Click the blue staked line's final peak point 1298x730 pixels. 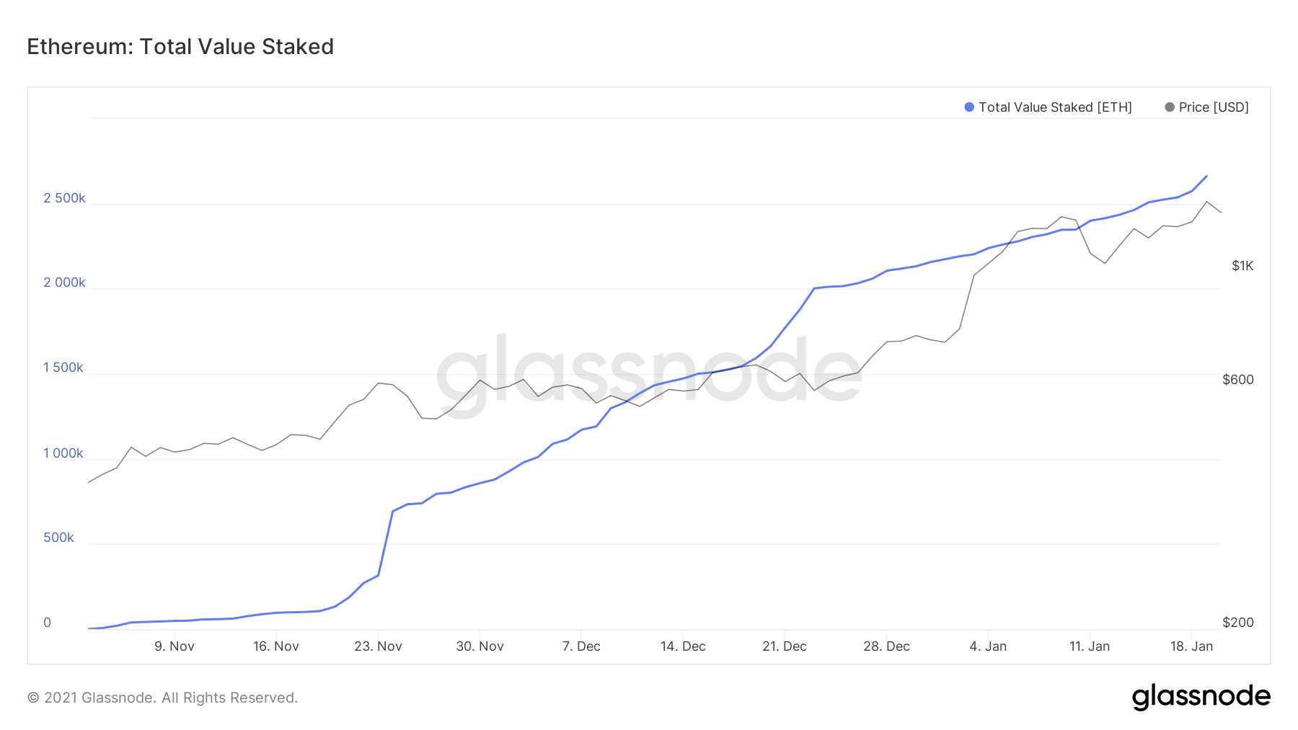coord(1206,176)
